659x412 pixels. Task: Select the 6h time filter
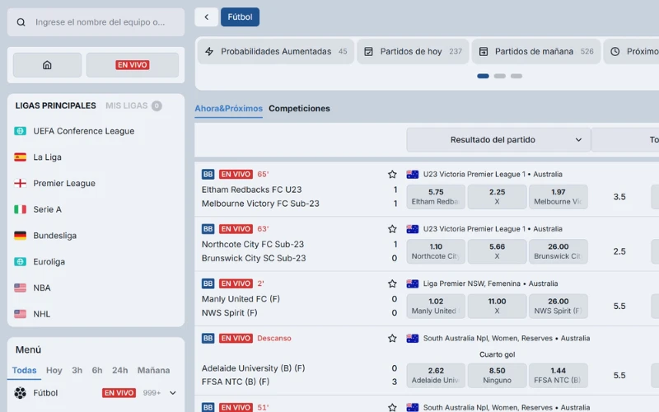[x=97, y=370]
